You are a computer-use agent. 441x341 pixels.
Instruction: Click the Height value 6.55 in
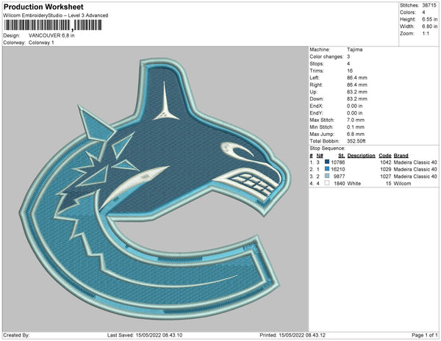(x=429, y=19)
